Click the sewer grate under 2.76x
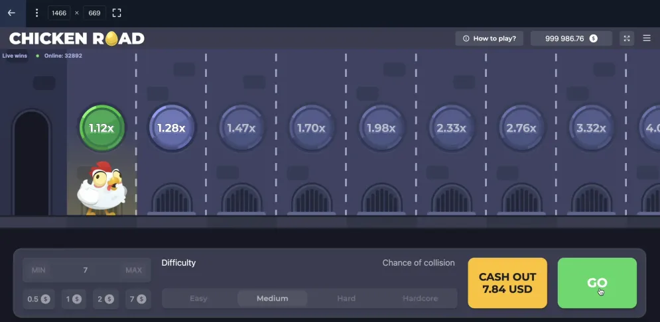Viewport: 660px width, 322px height. click(521, 199)
